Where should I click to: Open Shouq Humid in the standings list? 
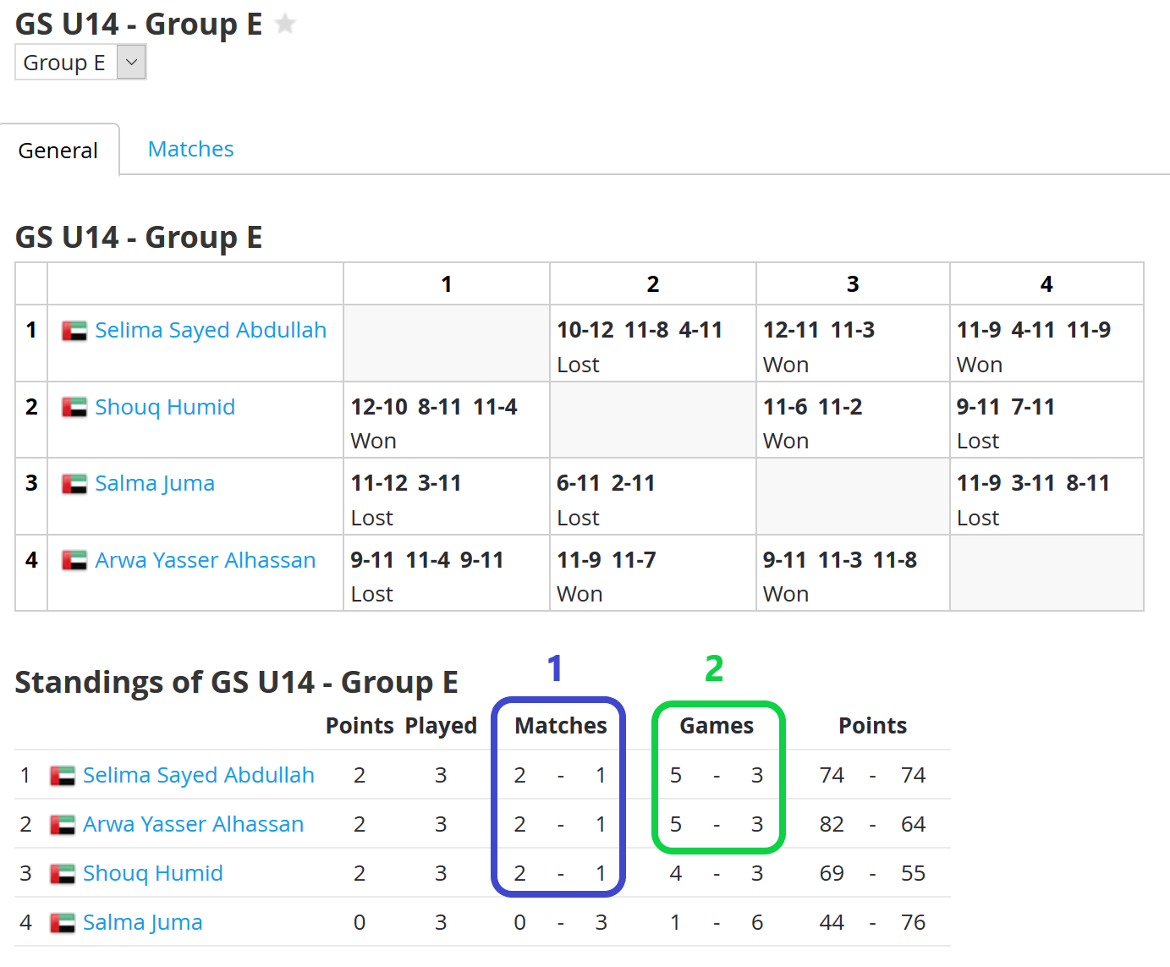153,873
